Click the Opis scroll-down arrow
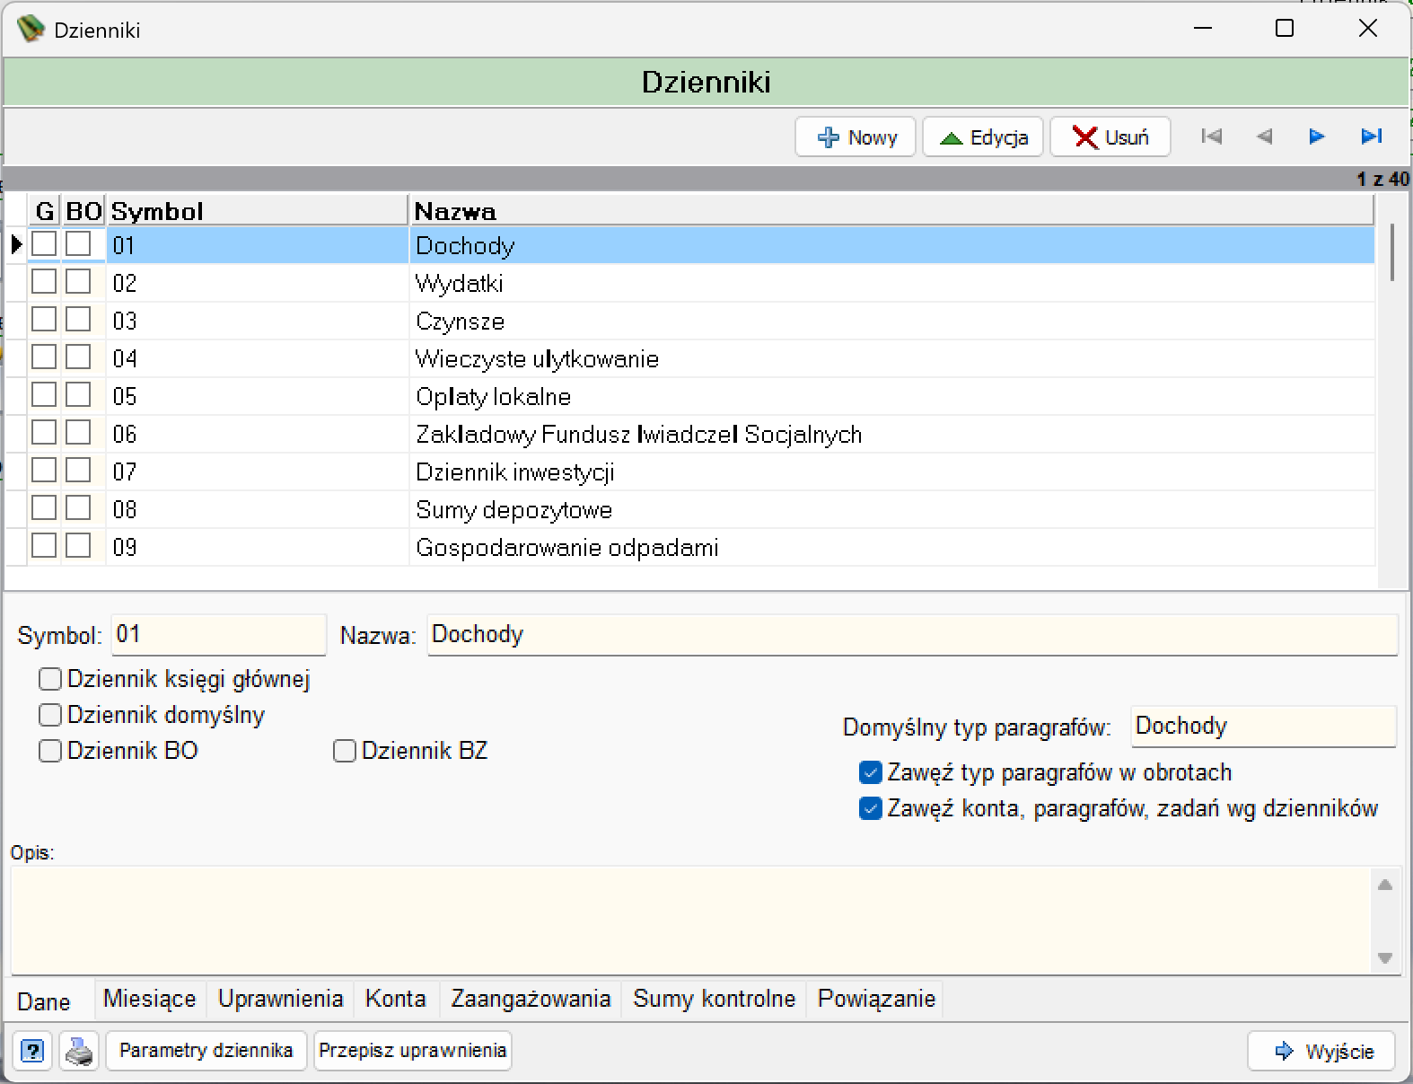This screenshot has height=1084, width=1413. tap(1385, 957)
